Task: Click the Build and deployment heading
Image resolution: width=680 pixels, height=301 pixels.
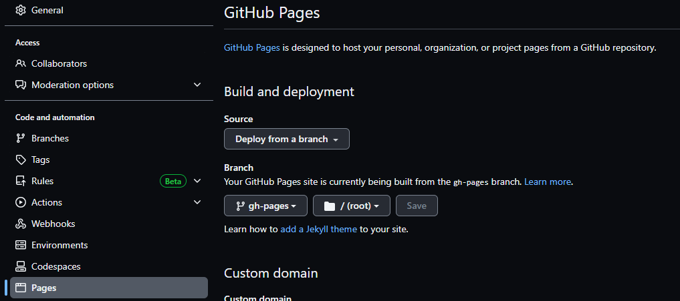Action: [x=290, y=92]
